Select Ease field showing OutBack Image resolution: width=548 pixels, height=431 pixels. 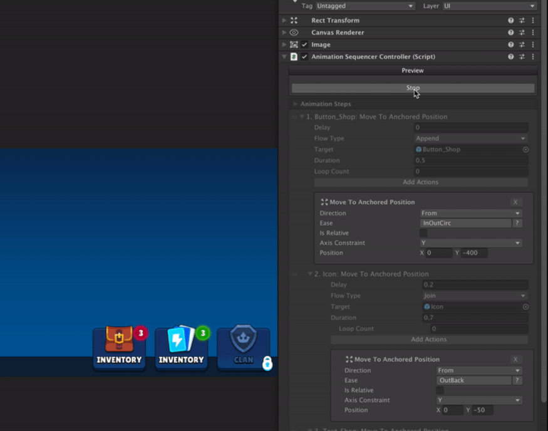474,380
